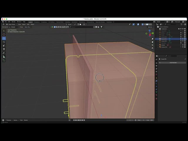The image size is (188, 141).
Task: Click the viewport zoom magnifier icon
Action: [x=152, y=39]
